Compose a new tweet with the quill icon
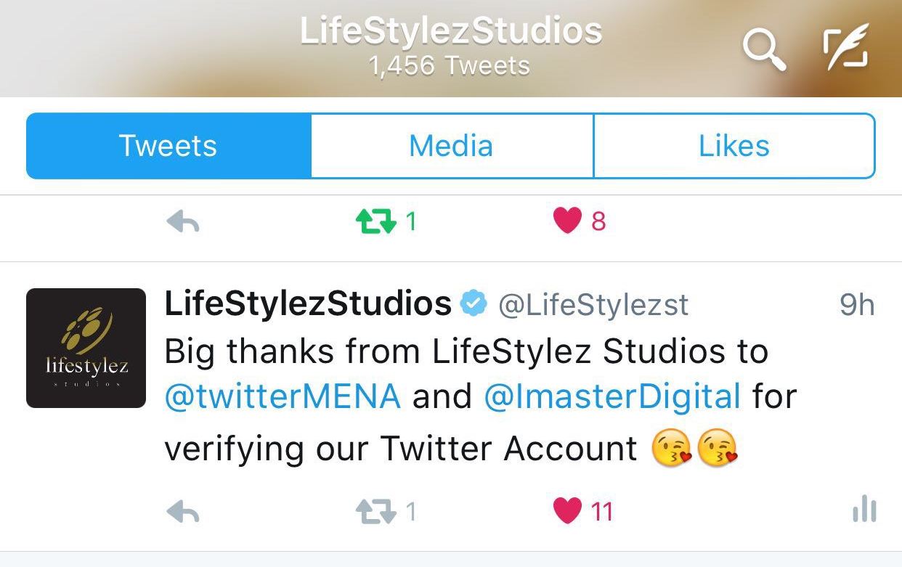The width and height of the screenshot is (902, 567). coord(845,48)
